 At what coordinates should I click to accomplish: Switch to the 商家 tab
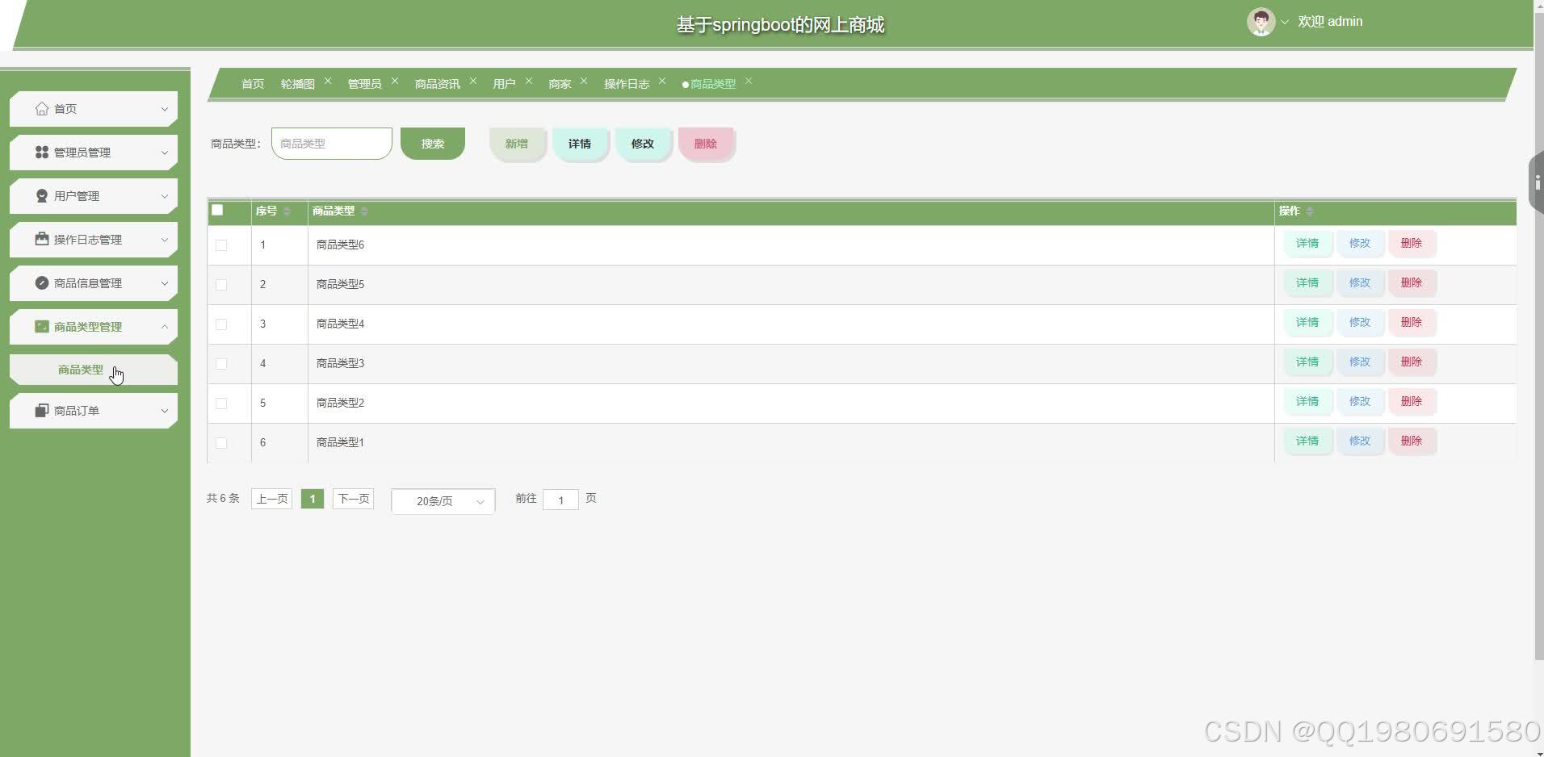[560, 84]
